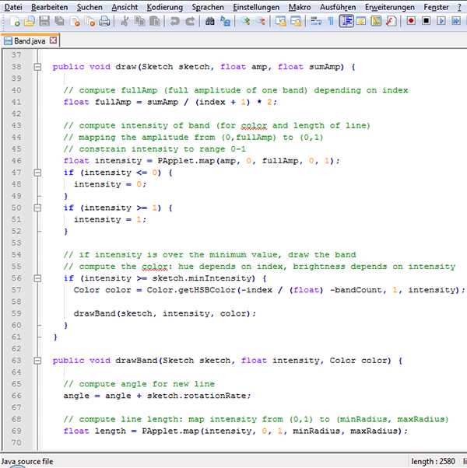The height and width of the screenshot is (468, 467).
Task: Collapse the fold at 'if (intensity >= 1)'
Action: [x=37, y=208]
